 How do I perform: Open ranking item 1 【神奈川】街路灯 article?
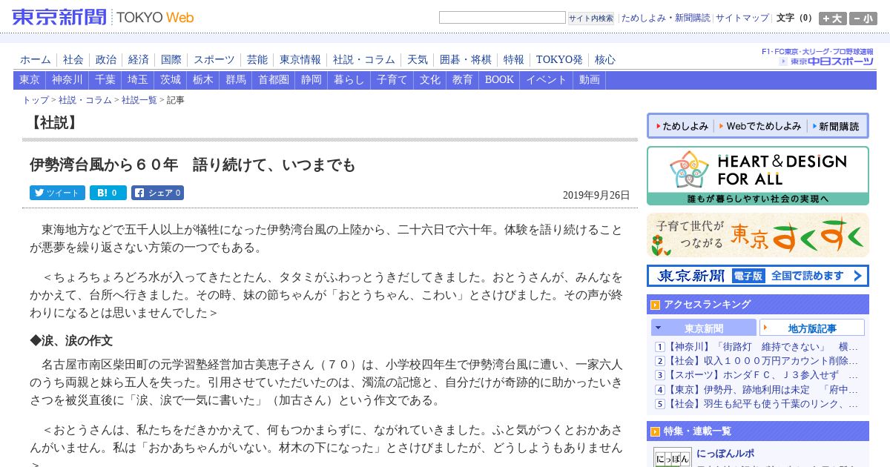[x=763, y=347]
